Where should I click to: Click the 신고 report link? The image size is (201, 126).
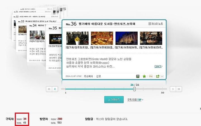(99, 76)
